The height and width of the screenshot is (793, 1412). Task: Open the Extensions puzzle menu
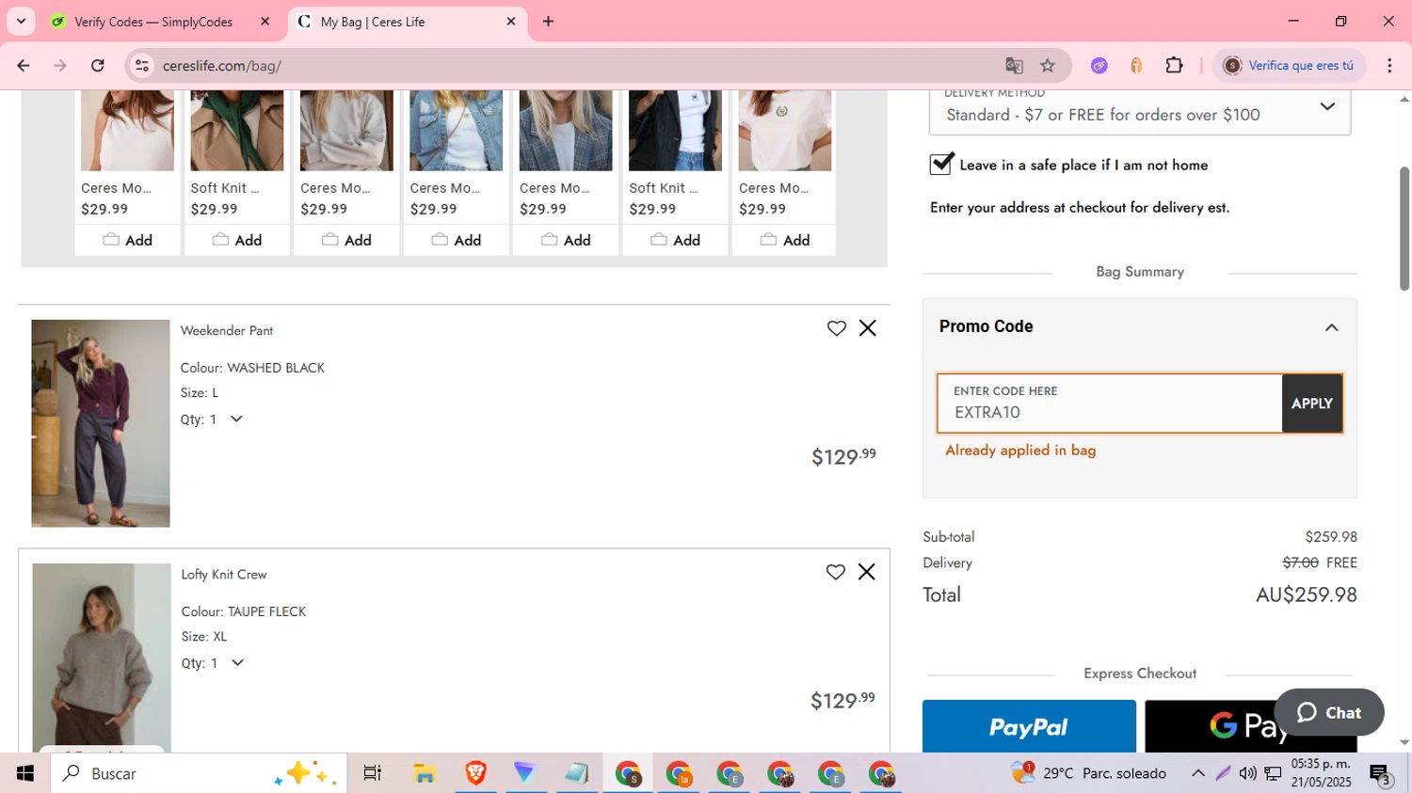1174,66
